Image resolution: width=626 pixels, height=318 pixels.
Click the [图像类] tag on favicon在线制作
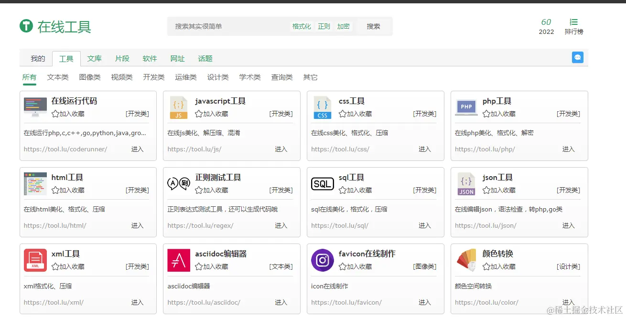pyautogui.click(x=424, y=266)
